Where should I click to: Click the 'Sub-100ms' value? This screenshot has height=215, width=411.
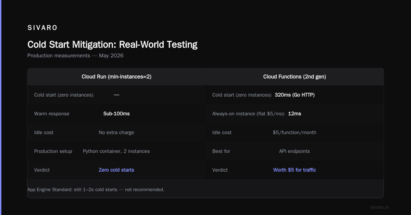point(116,114)
